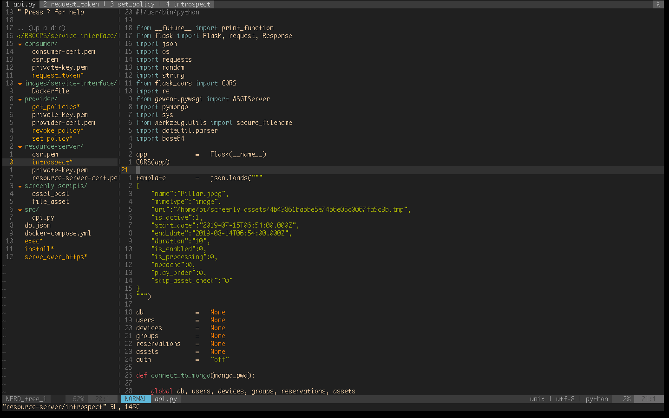Open csr.pem under consumer/

click(45, 59)
